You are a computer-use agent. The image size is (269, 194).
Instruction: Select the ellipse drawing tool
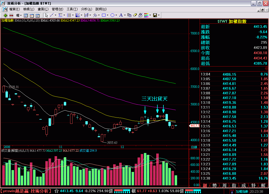click(112, 15)
